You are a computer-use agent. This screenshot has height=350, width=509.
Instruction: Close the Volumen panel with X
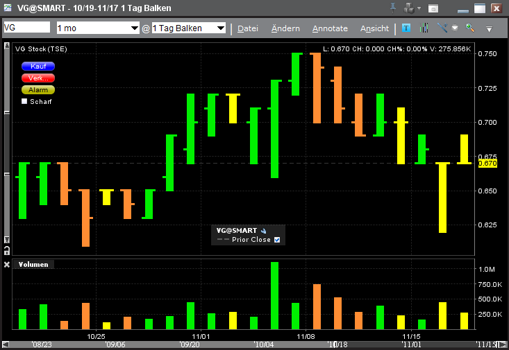(7, 265)
